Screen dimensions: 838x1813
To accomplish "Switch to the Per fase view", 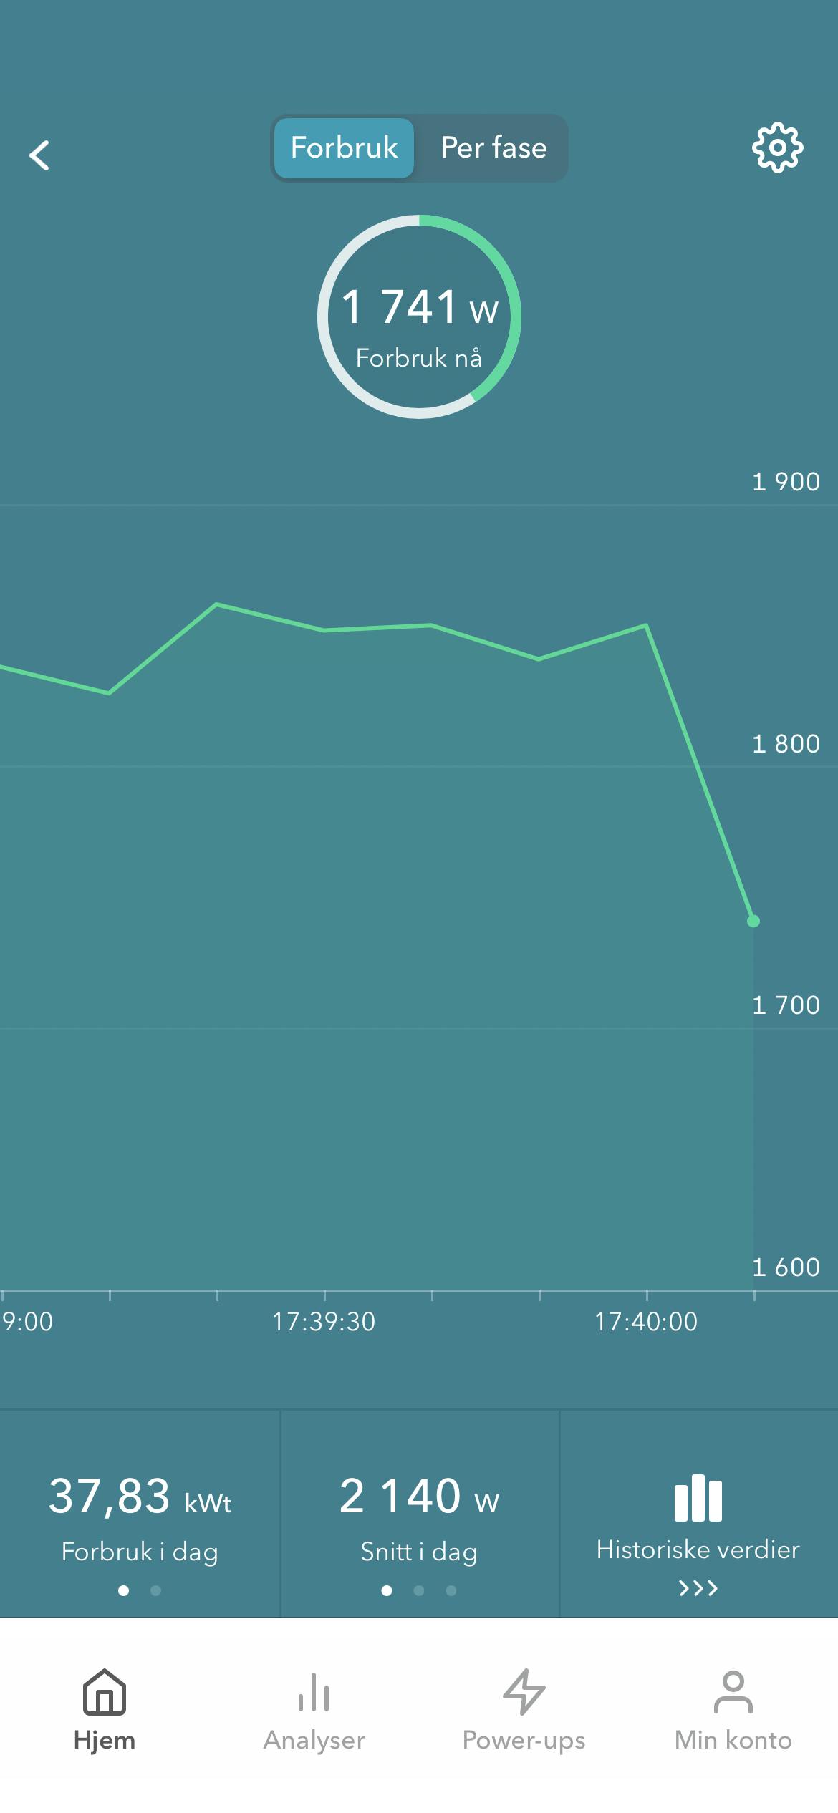I will [x=493, y=148].
